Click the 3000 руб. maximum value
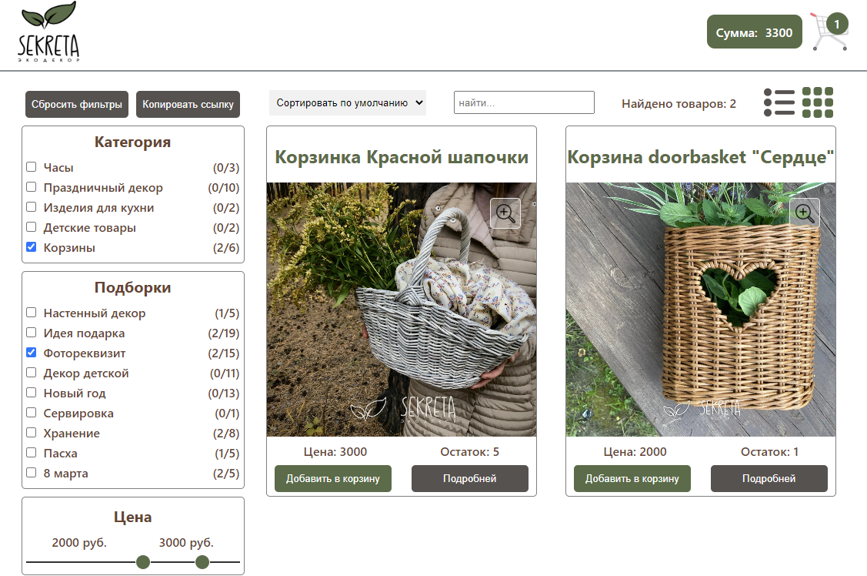Viewport: 867px width, 576px height. pyautogui.click(x=186, y=543)
